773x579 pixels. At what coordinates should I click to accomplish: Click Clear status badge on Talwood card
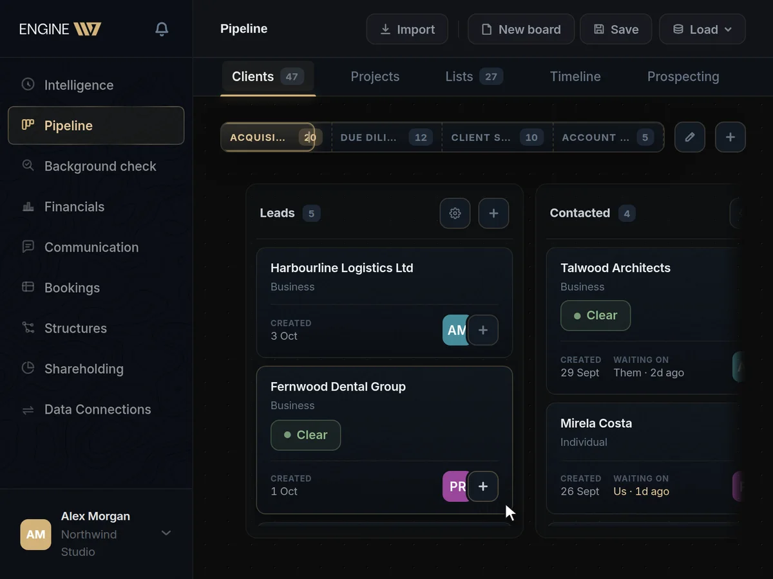pos(595,315)
